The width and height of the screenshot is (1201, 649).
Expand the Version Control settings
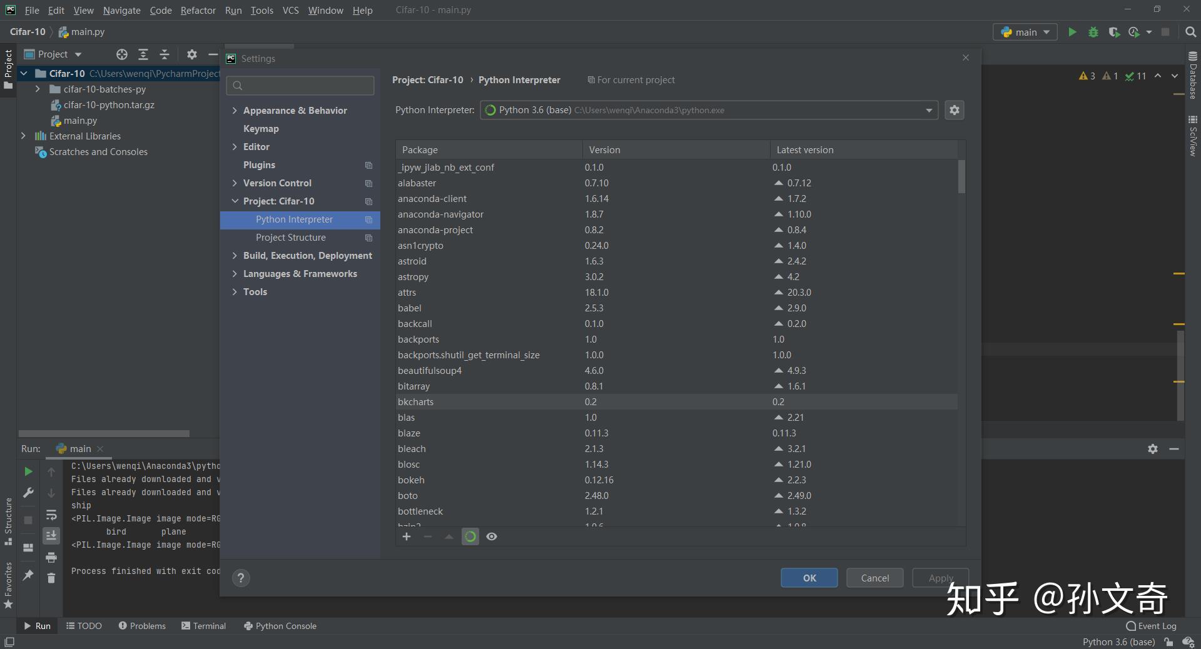pos(235,183)
